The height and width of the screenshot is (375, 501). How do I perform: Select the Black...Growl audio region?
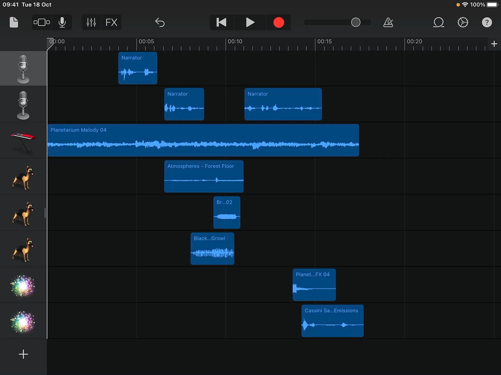[212, 249]
